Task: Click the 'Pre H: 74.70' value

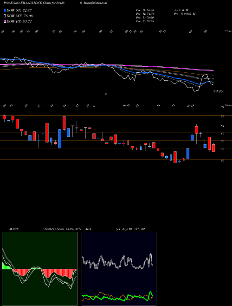Action: coord(145,14)
